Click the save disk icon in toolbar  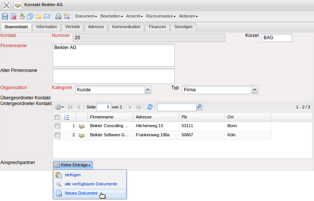tap(5, 16)
